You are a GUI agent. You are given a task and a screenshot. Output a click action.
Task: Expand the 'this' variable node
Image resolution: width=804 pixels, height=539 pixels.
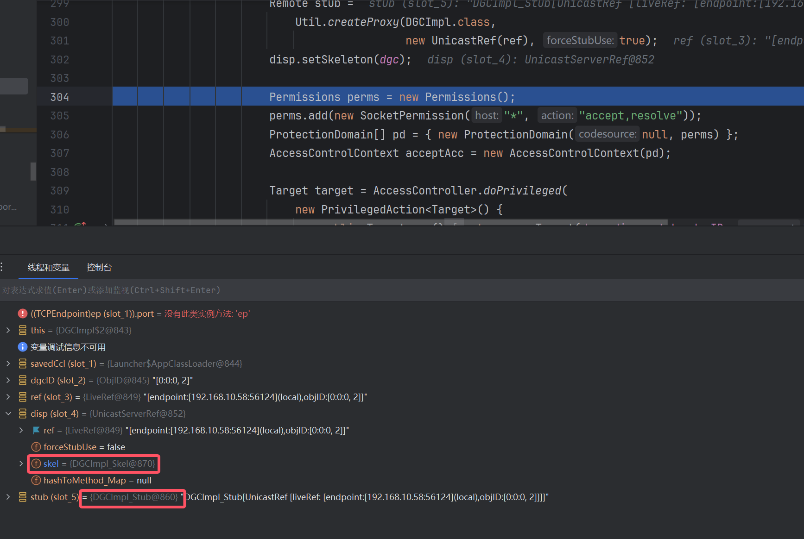8,330
